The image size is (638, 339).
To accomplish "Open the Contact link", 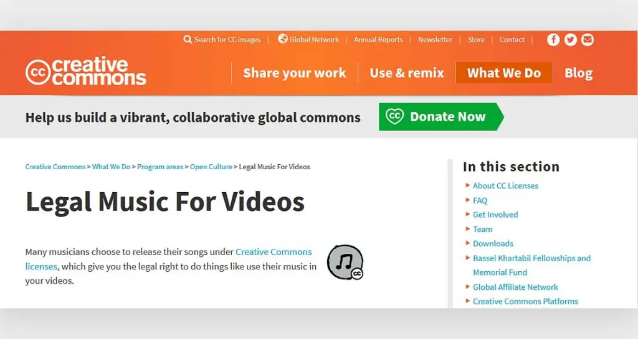I will point(512,40).
